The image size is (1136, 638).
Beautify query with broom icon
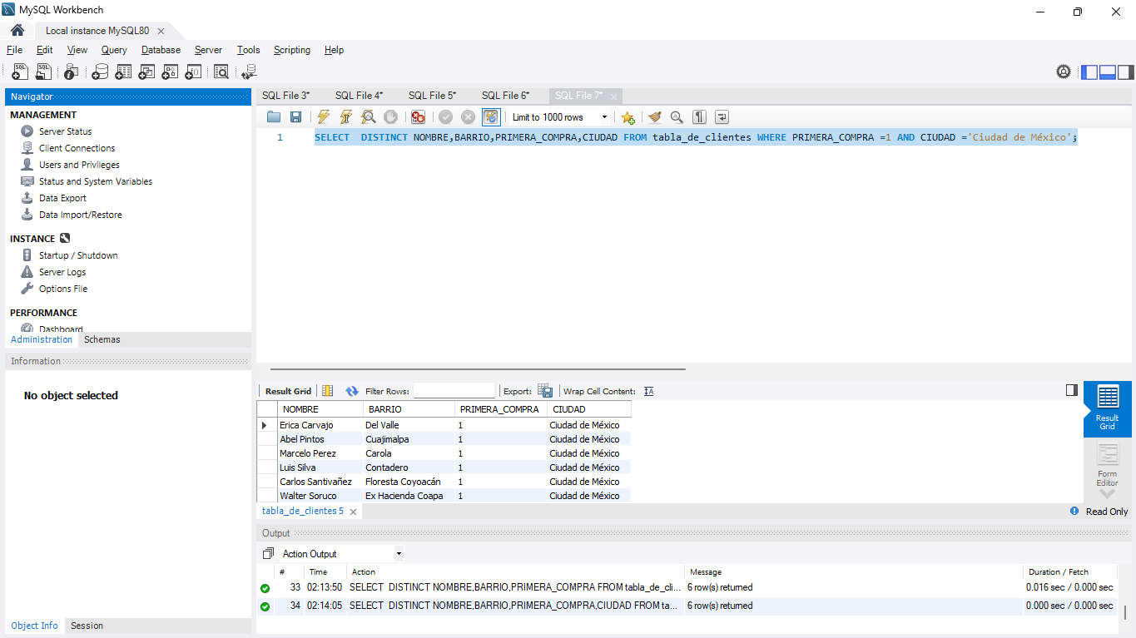point(655,117)
